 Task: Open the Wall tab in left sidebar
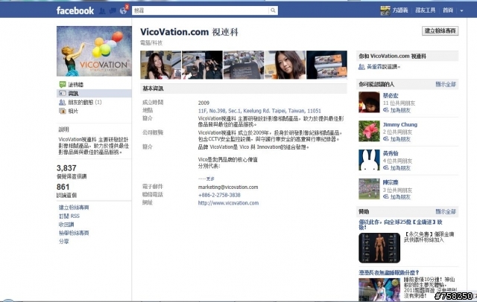[75, 84]
